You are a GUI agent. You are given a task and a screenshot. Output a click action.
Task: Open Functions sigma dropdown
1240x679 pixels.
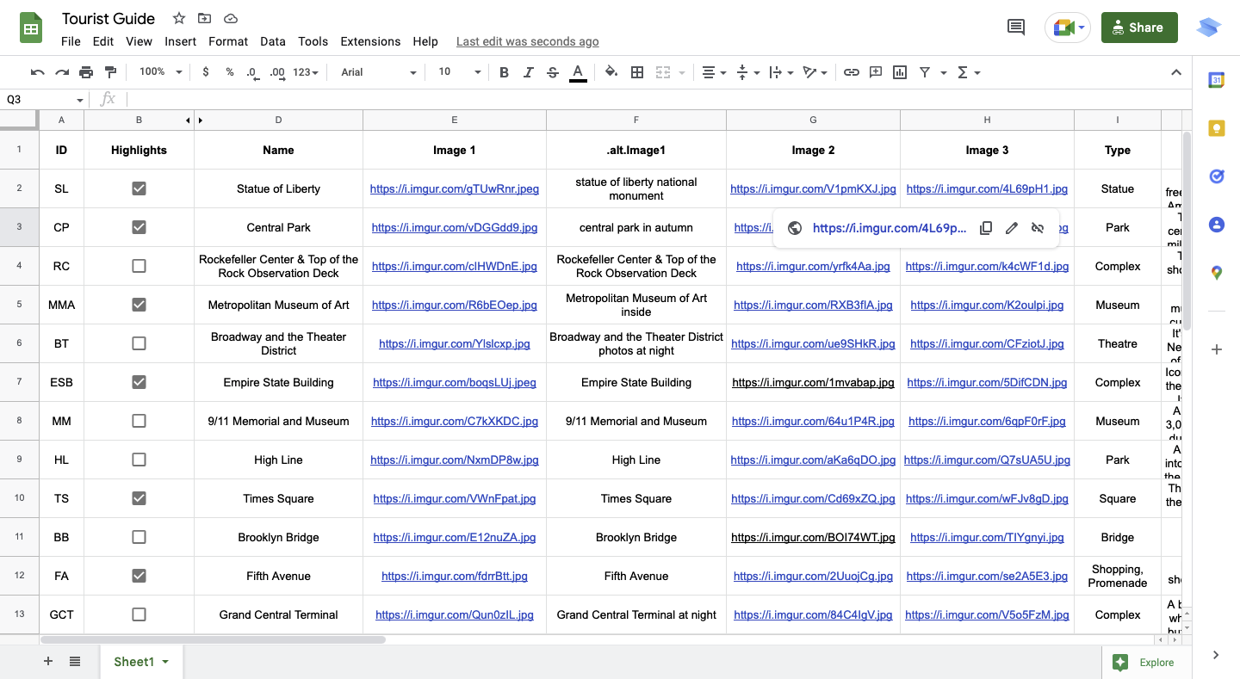tap(969, 72)
